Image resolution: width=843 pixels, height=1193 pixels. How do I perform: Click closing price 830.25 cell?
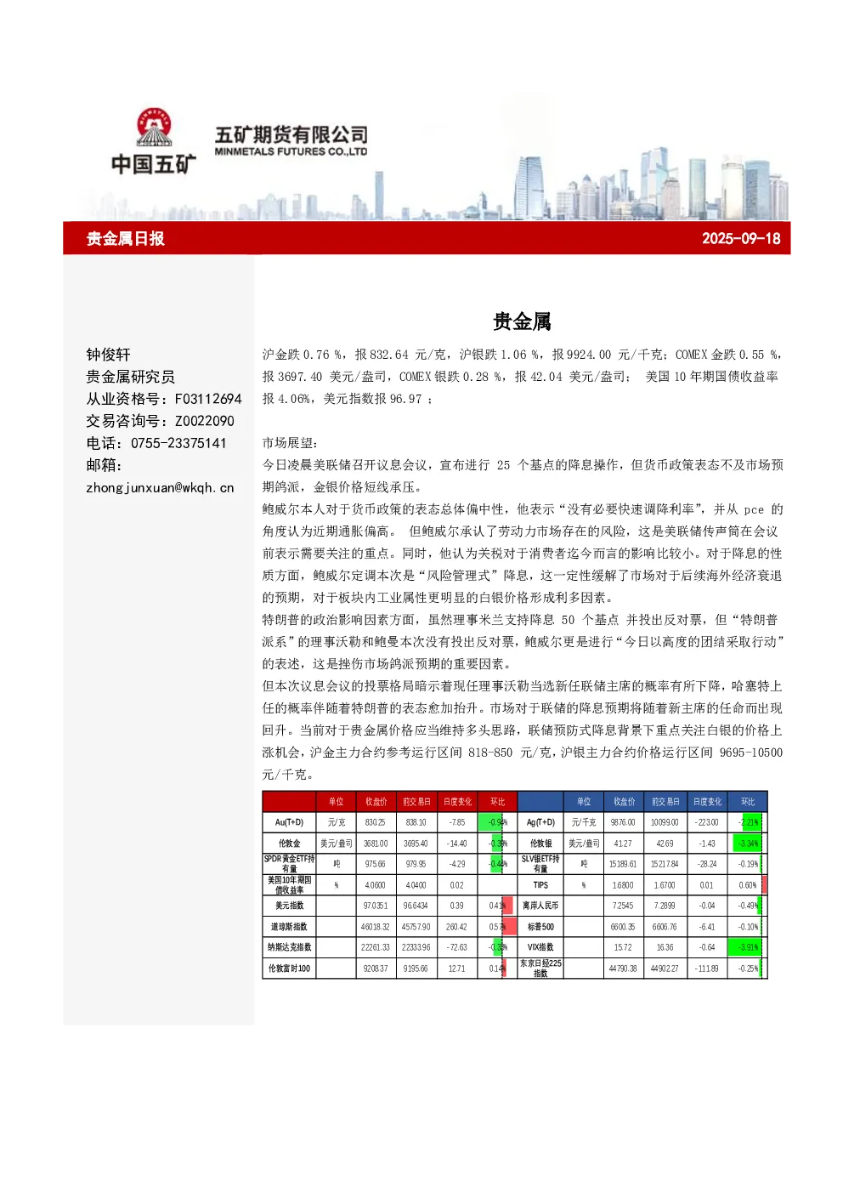tap(376, 822)
